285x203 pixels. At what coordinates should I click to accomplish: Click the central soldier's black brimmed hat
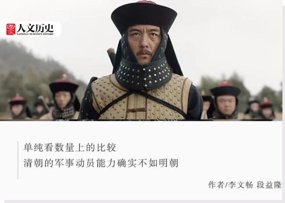pos(144,16)
